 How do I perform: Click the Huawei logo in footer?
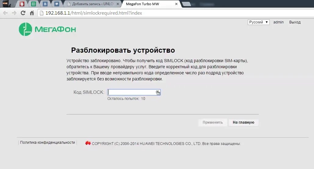[88, 143]
